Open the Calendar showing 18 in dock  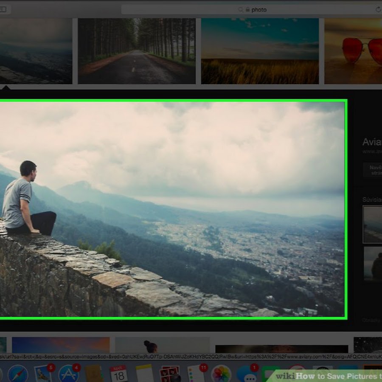[x=118, y=374]
